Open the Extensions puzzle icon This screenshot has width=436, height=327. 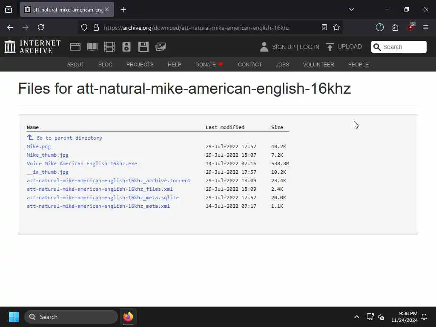[x=395, y=27]
